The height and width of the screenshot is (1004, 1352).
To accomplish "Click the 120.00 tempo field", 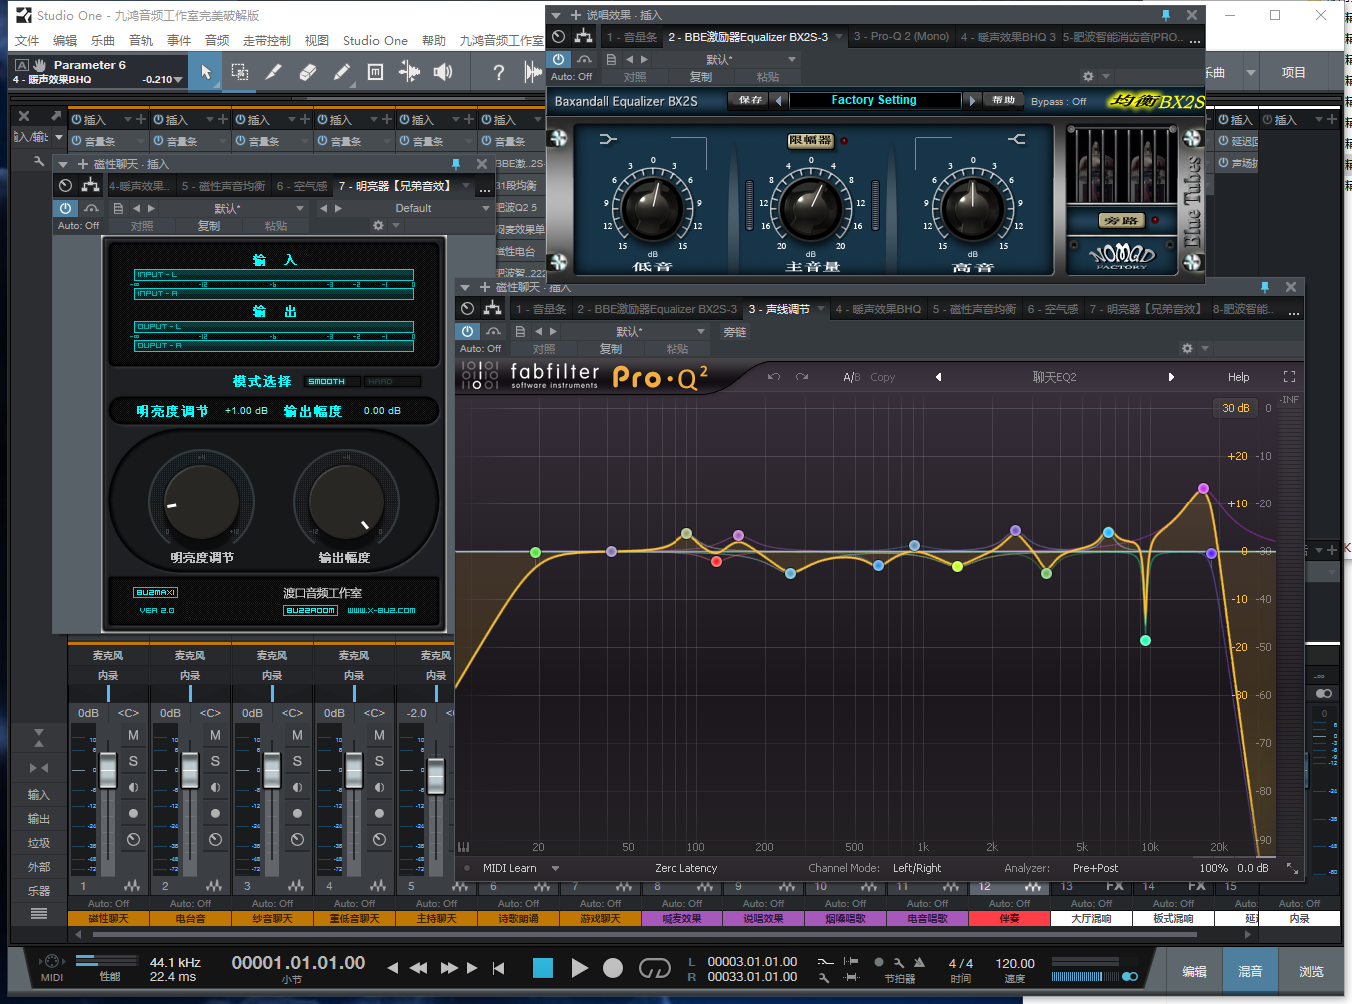I will click(1014, 964).
